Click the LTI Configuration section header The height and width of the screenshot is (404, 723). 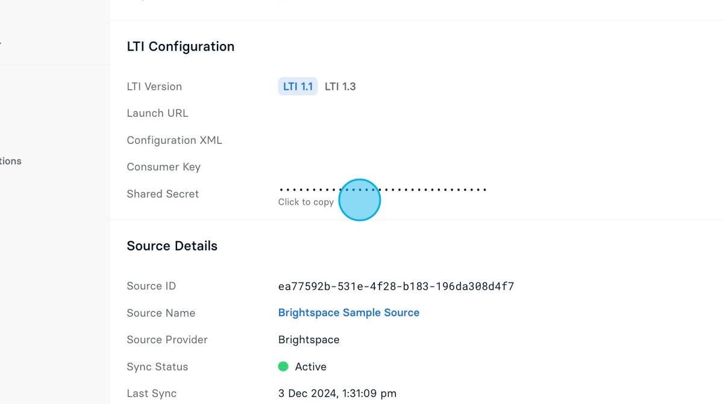point(180,46)
